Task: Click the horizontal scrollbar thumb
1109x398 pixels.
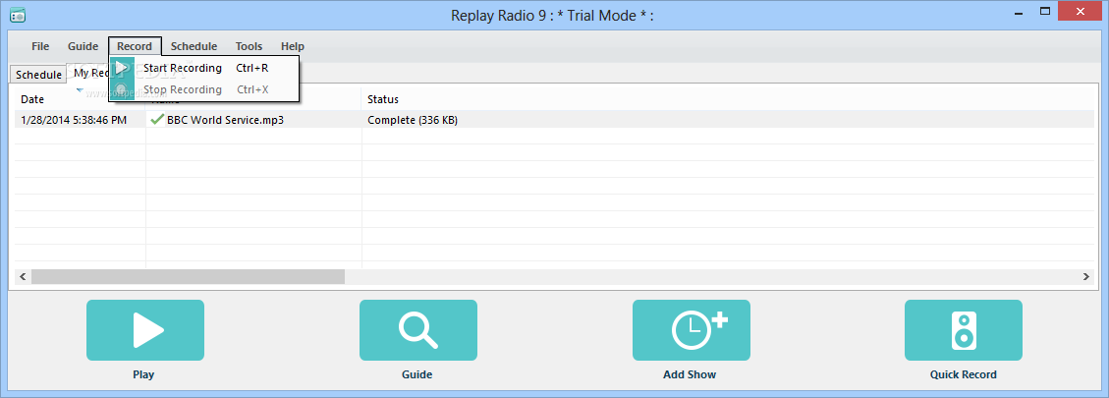Action: pyautogui.click(x=188, y=277)
